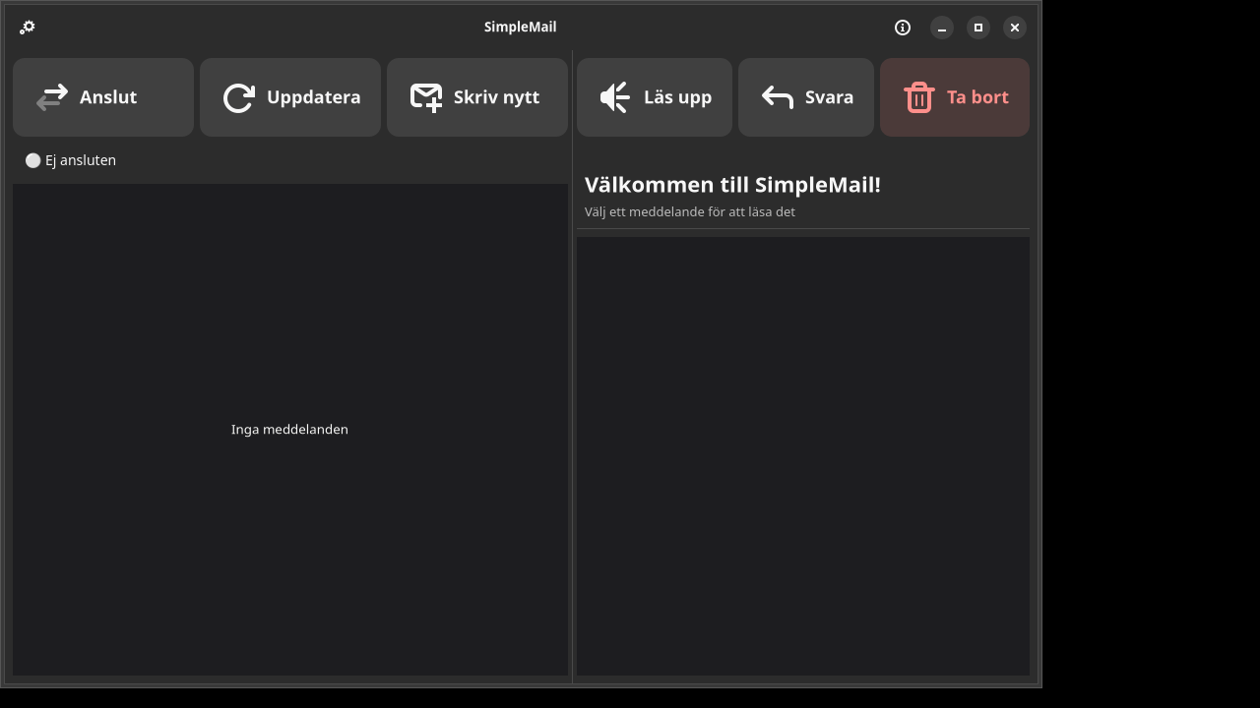Minimize the SimpleMail window

coord(942,28)
